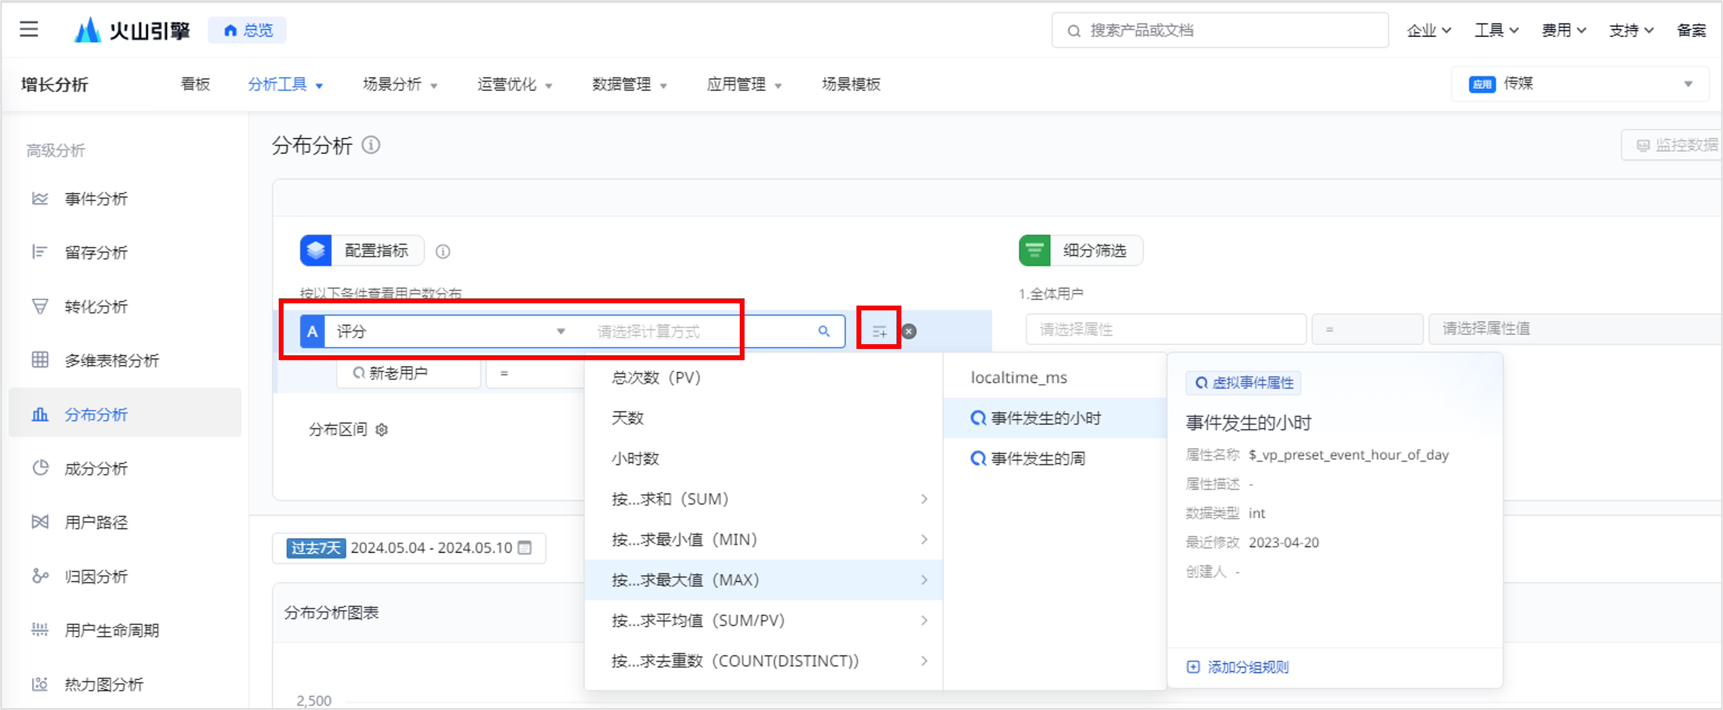The width and height of the screenshot is (1723, 710).
Task: Expand 按...求最小值（MIN） submenu
Action: (x=764, y=539)
